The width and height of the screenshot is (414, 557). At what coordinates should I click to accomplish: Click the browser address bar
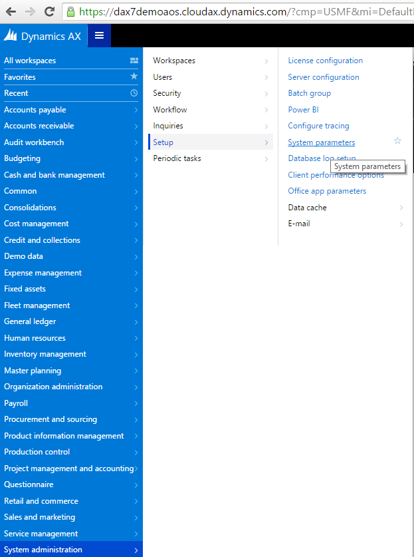click(x=199, y=11)
